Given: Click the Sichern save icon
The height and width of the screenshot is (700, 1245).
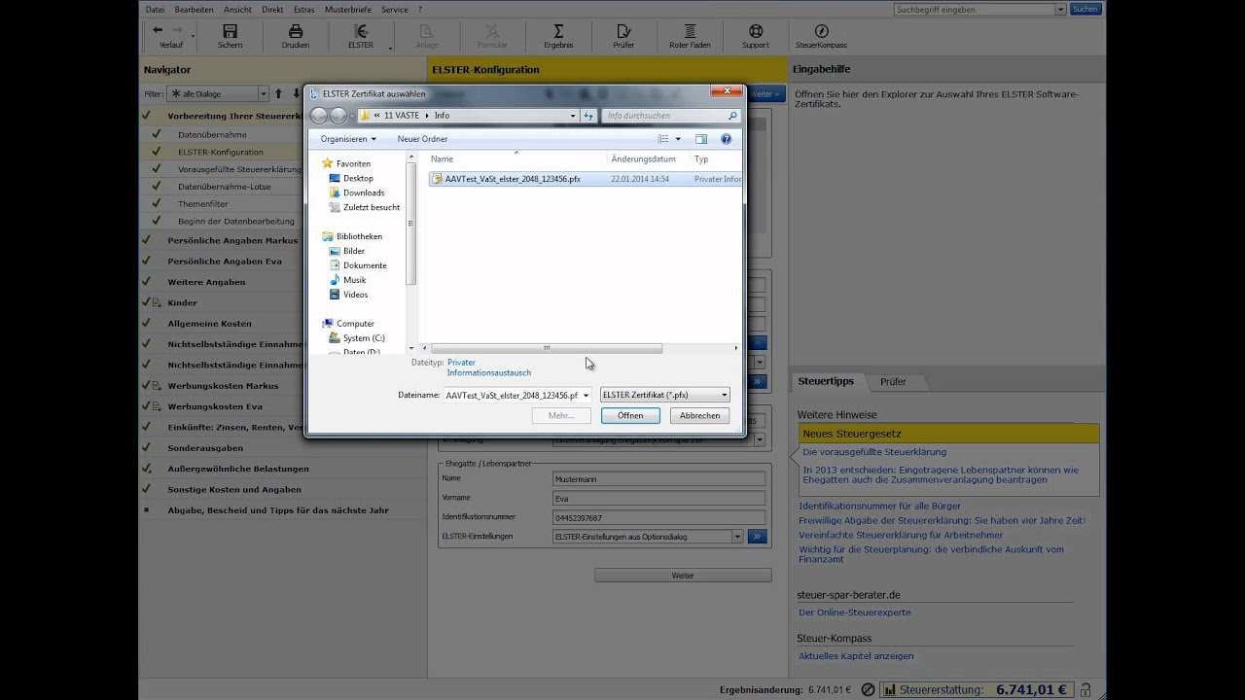Looking at the screenshot, I should click(230, 32).
